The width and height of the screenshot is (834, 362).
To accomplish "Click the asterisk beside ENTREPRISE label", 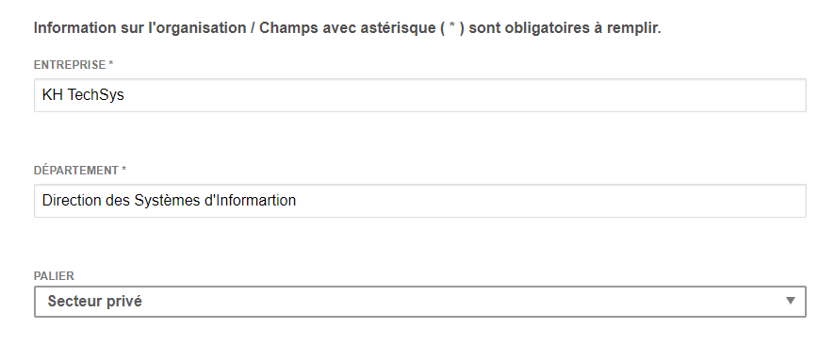I will 110,64.
